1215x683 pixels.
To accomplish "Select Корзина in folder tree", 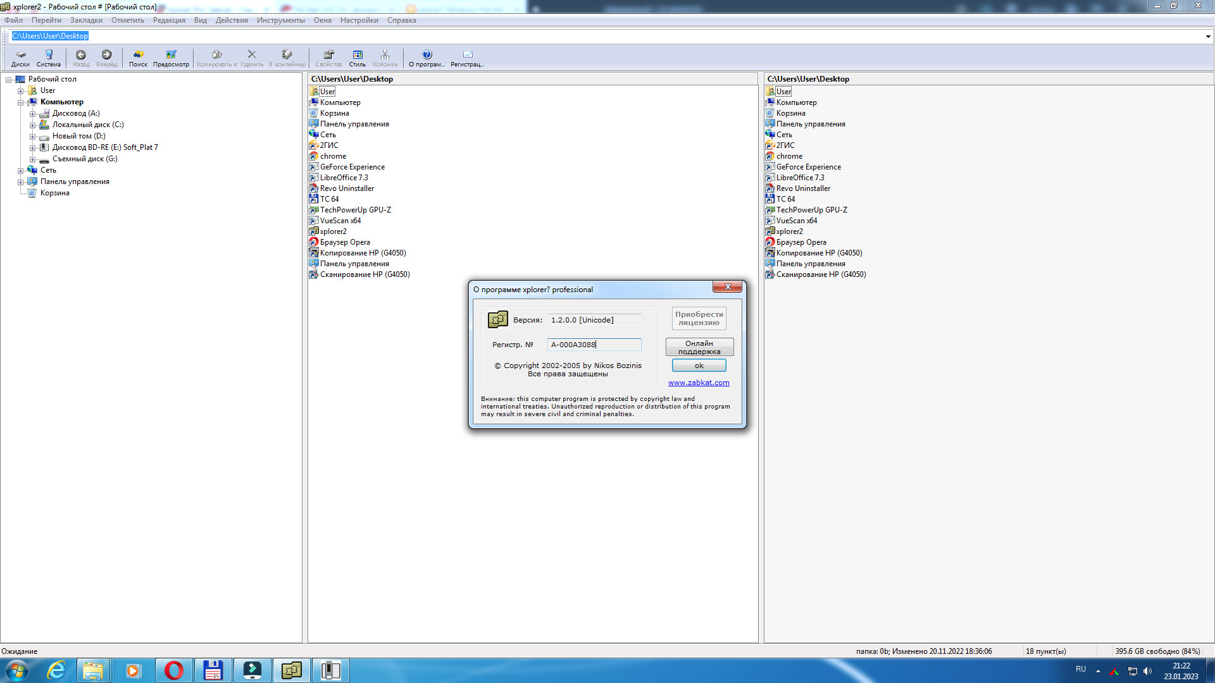I will [55, 193].
